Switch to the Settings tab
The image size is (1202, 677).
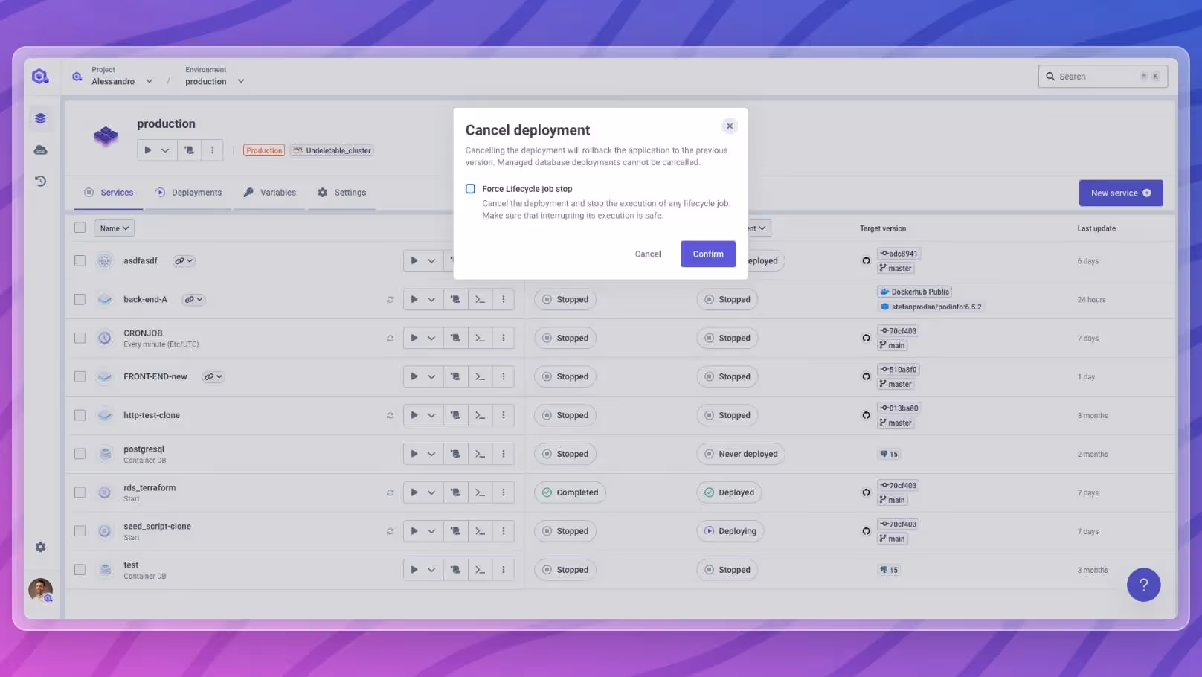[342, 193]
